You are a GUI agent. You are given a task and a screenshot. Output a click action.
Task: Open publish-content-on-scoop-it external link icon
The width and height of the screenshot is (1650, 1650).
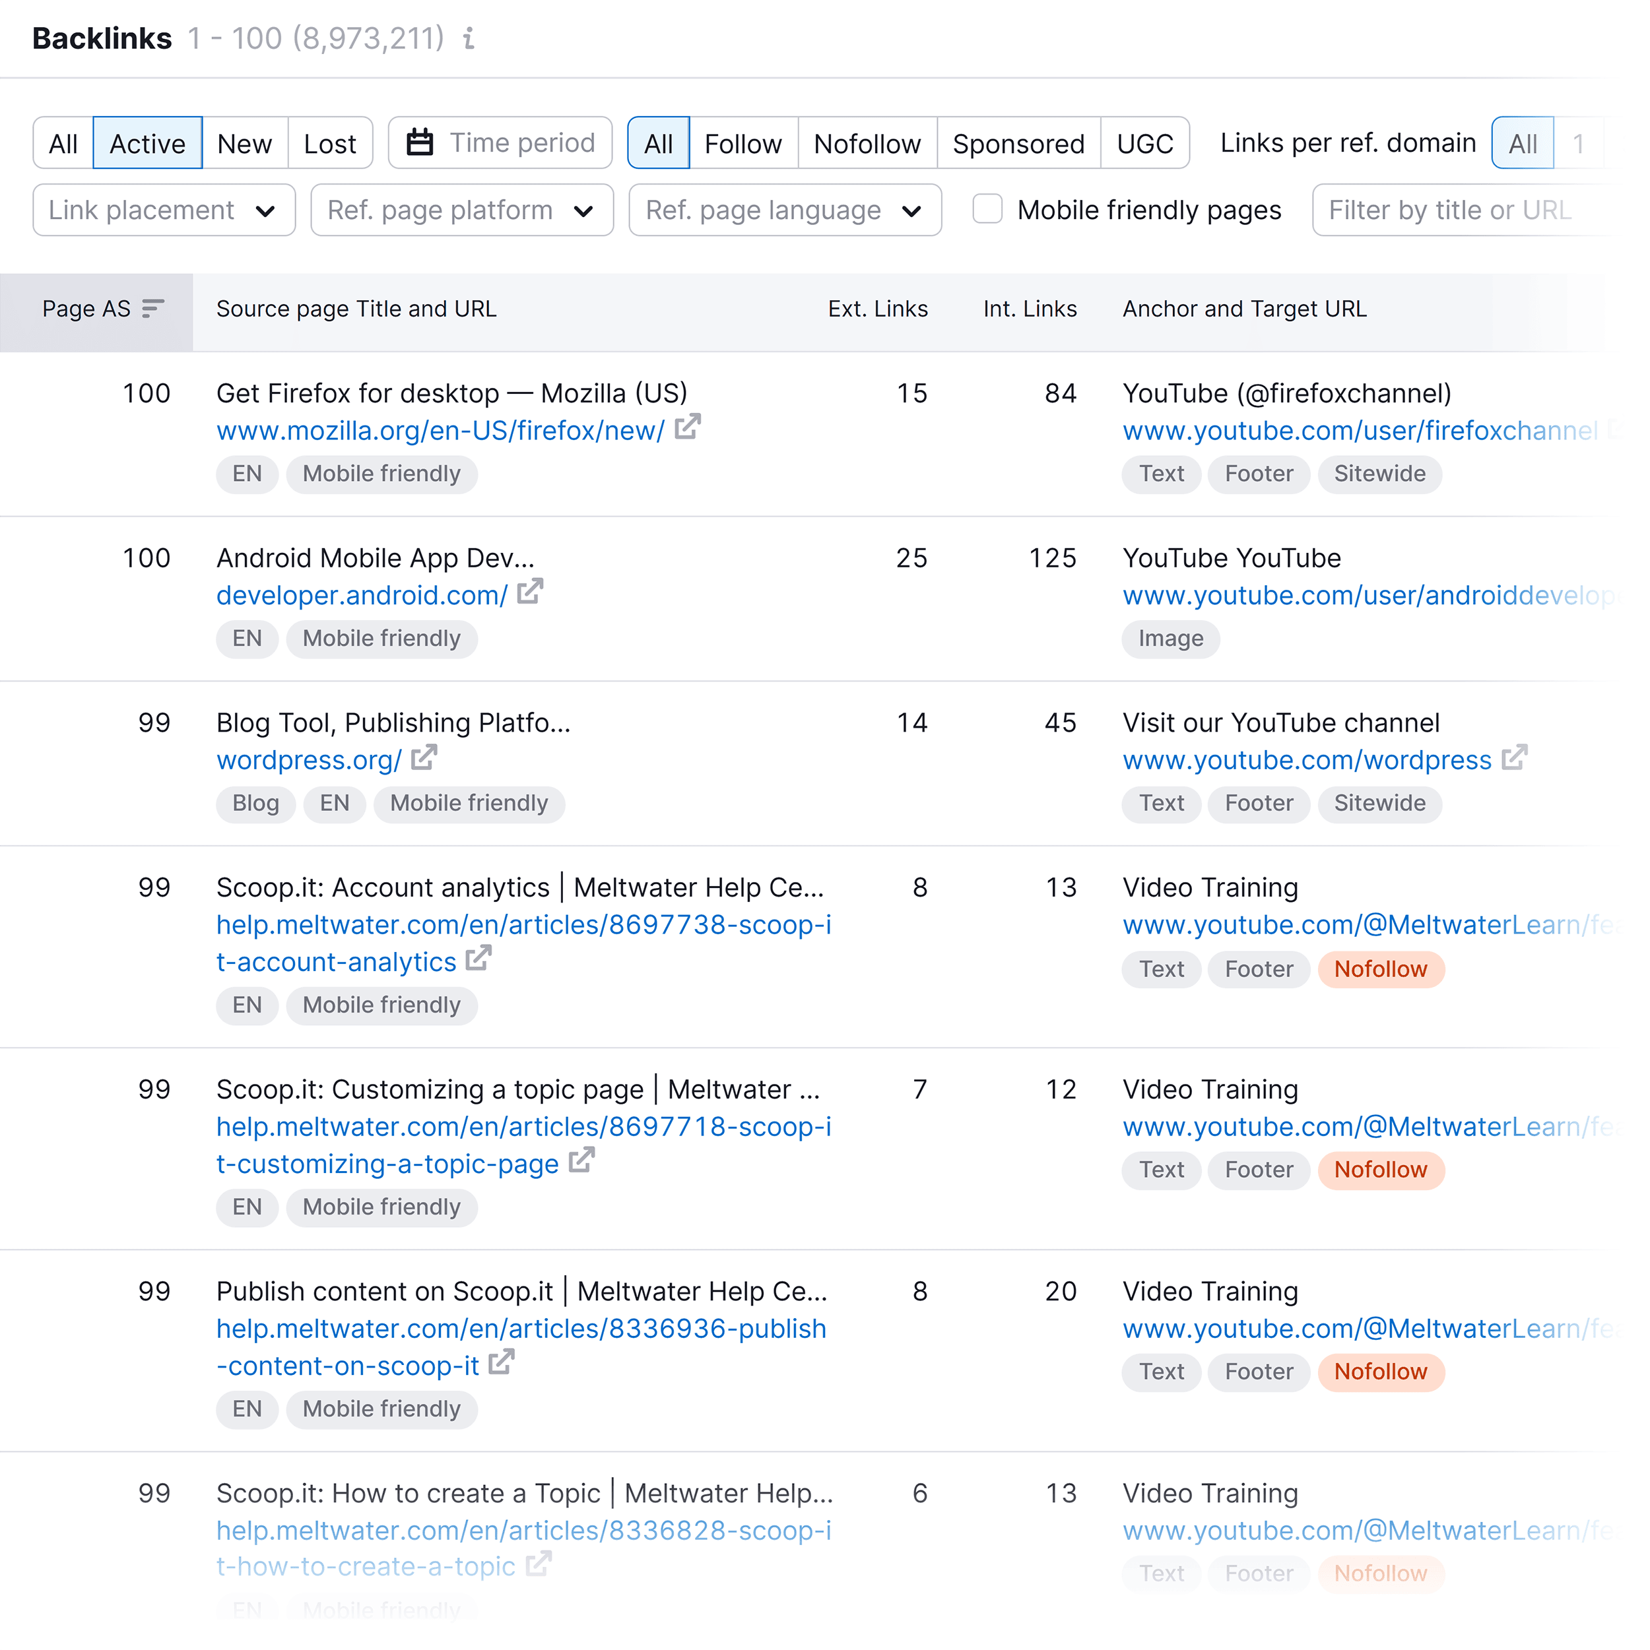click(501, 1362)
